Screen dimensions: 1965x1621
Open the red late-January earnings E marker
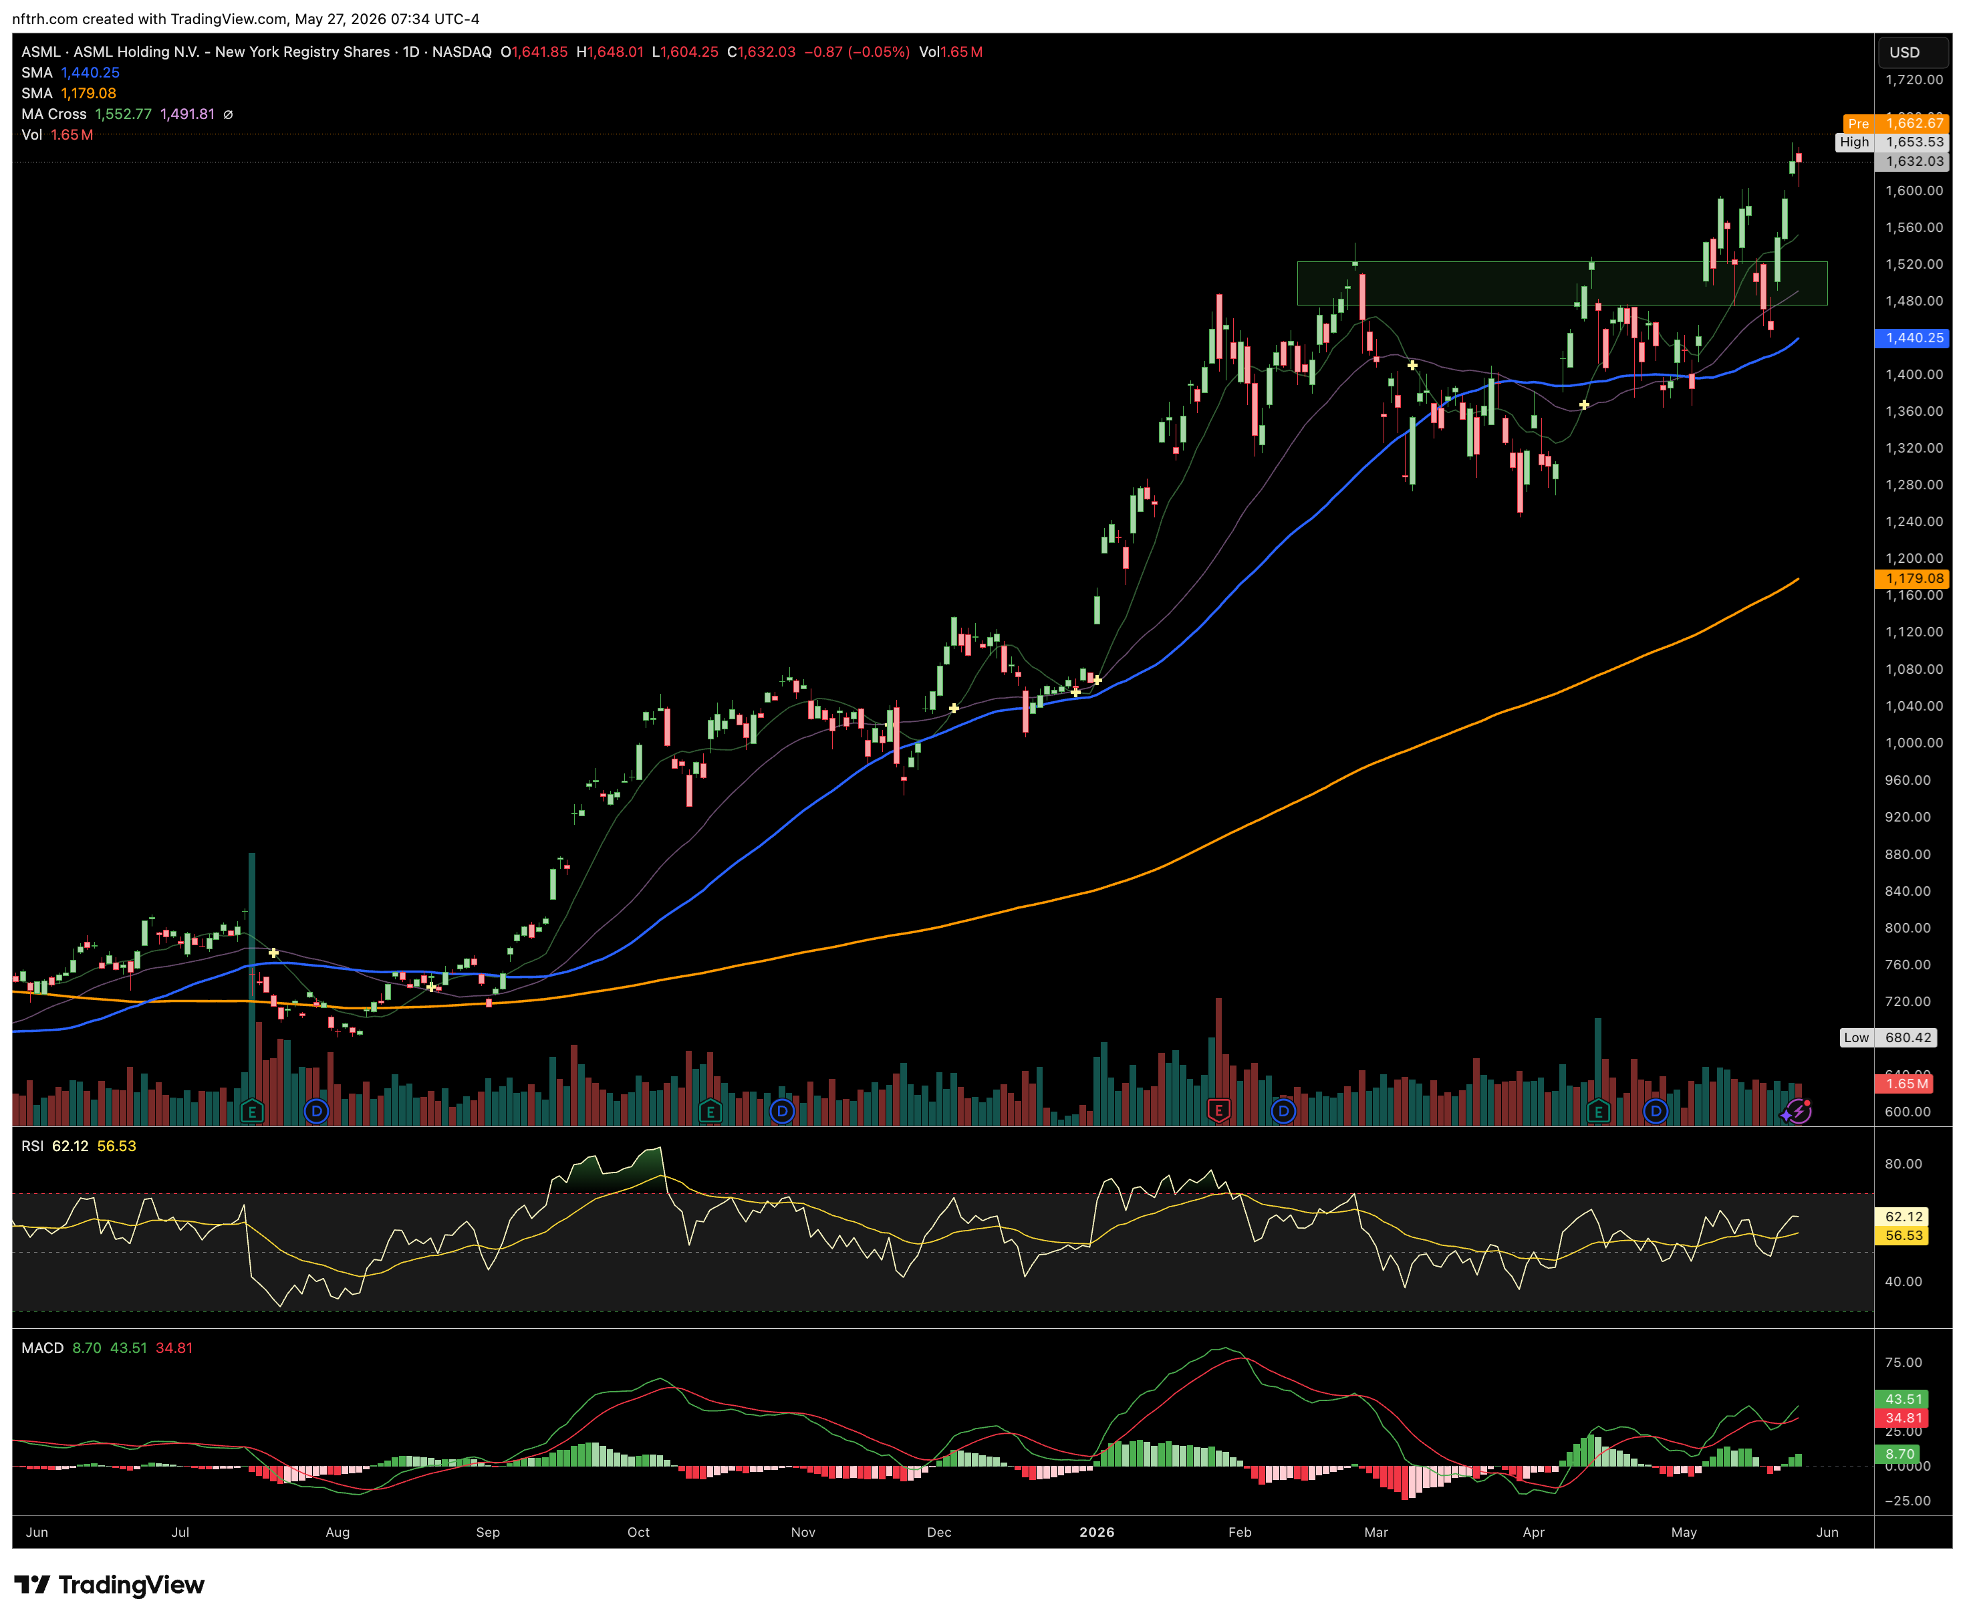pyautogui.click(x=1218, y=1111)
